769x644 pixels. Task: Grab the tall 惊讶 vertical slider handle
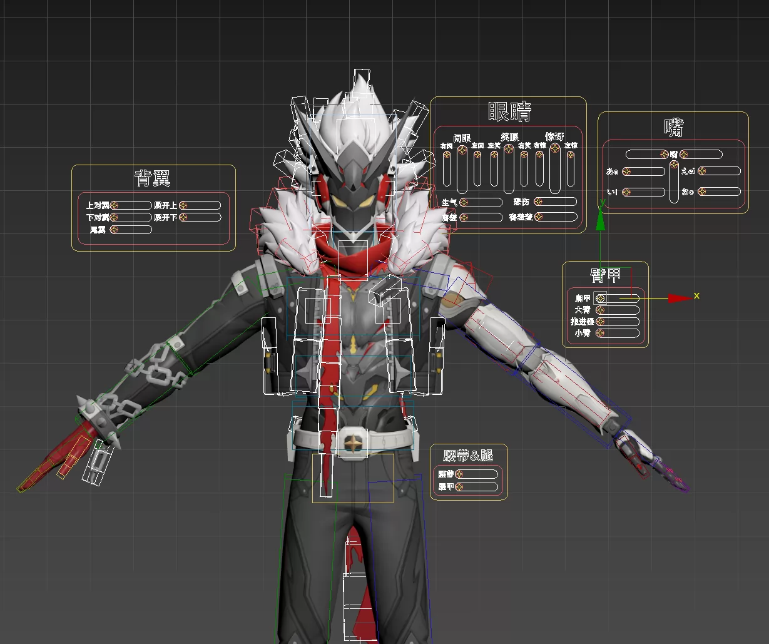(555, 148)
